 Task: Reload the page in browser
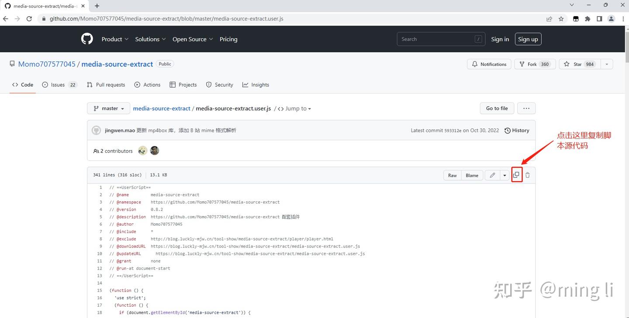click(x=29, y=19)
